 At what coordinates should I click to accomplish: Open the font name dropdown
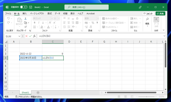pyautogui.click(x=52, y=19)
